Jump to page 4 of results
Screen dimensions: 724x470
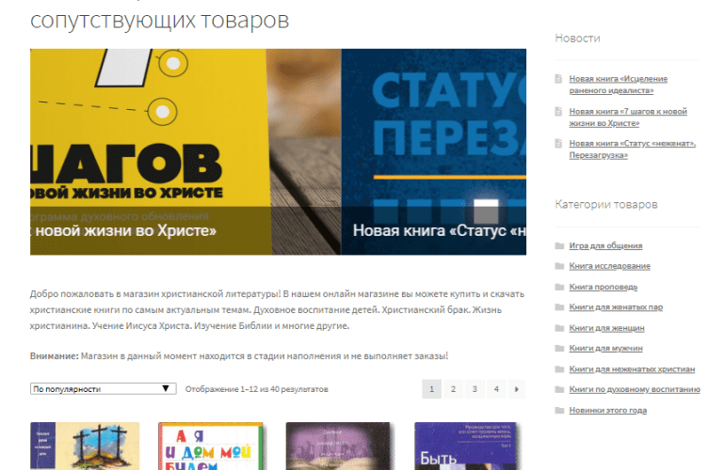point(495,388)
